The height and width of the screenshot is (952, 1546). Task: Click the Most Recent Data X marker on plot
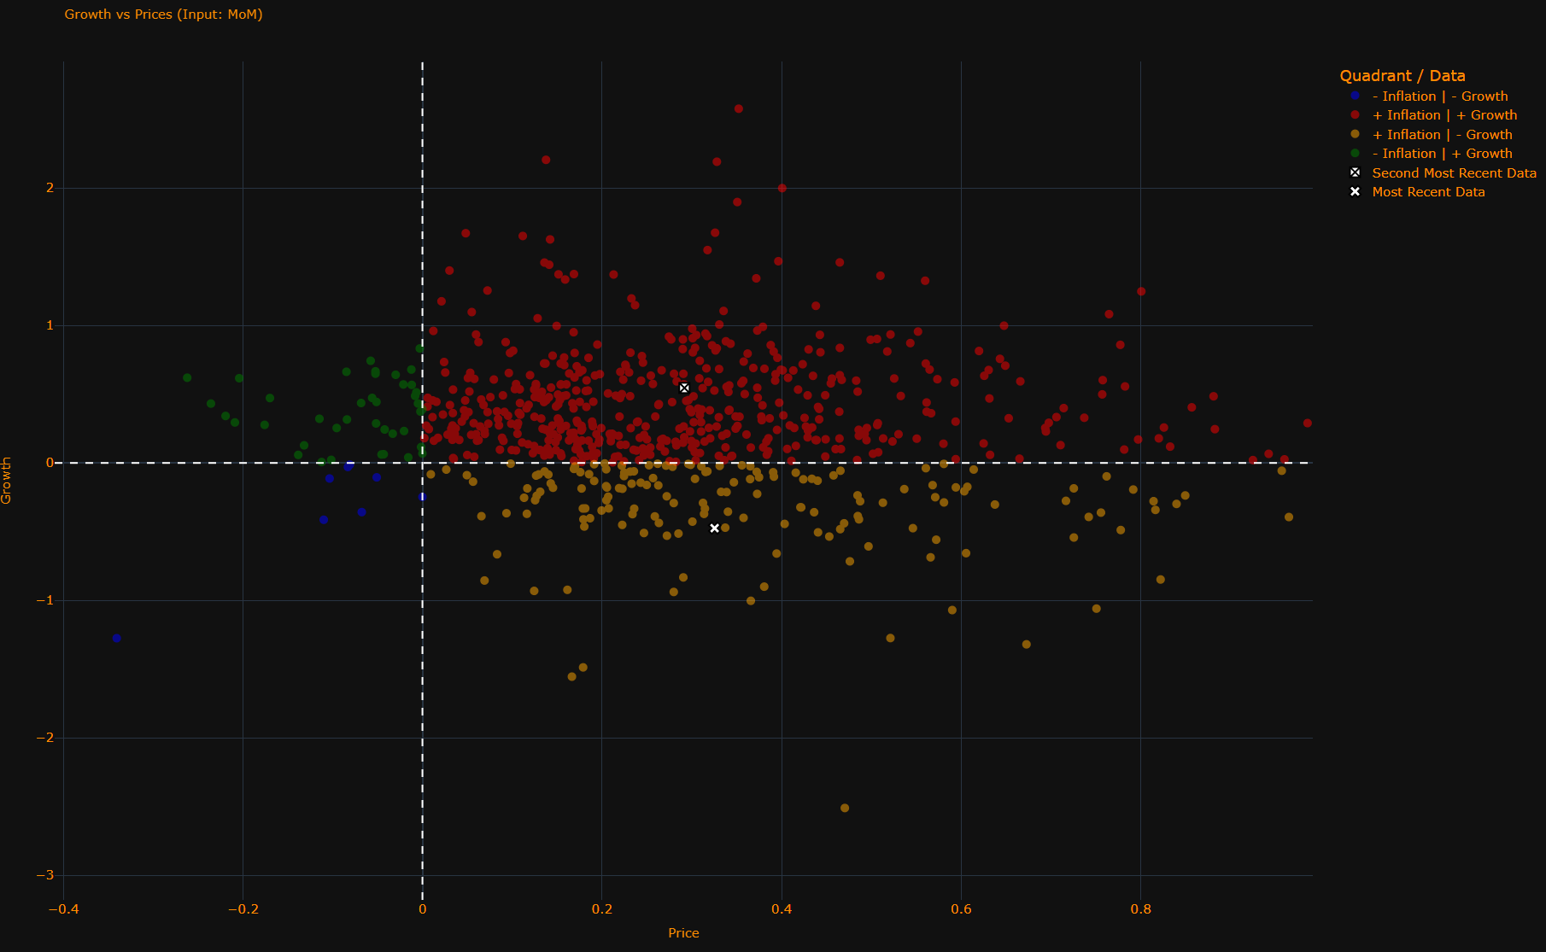pos(715,529)
